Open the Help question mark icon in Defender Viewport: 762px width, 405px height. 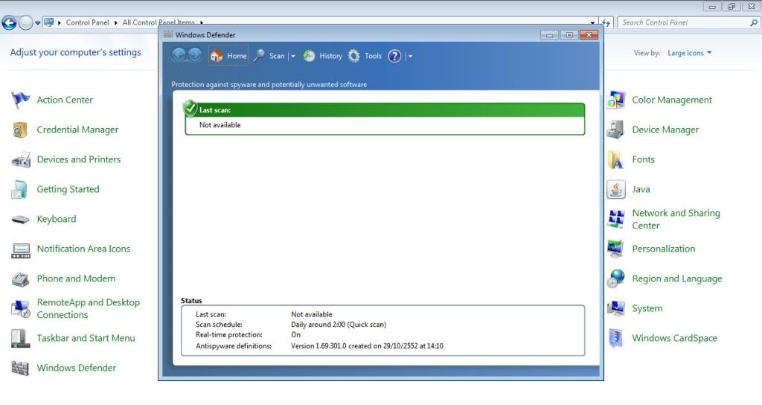pyautogui.click(x=394, y=56)
